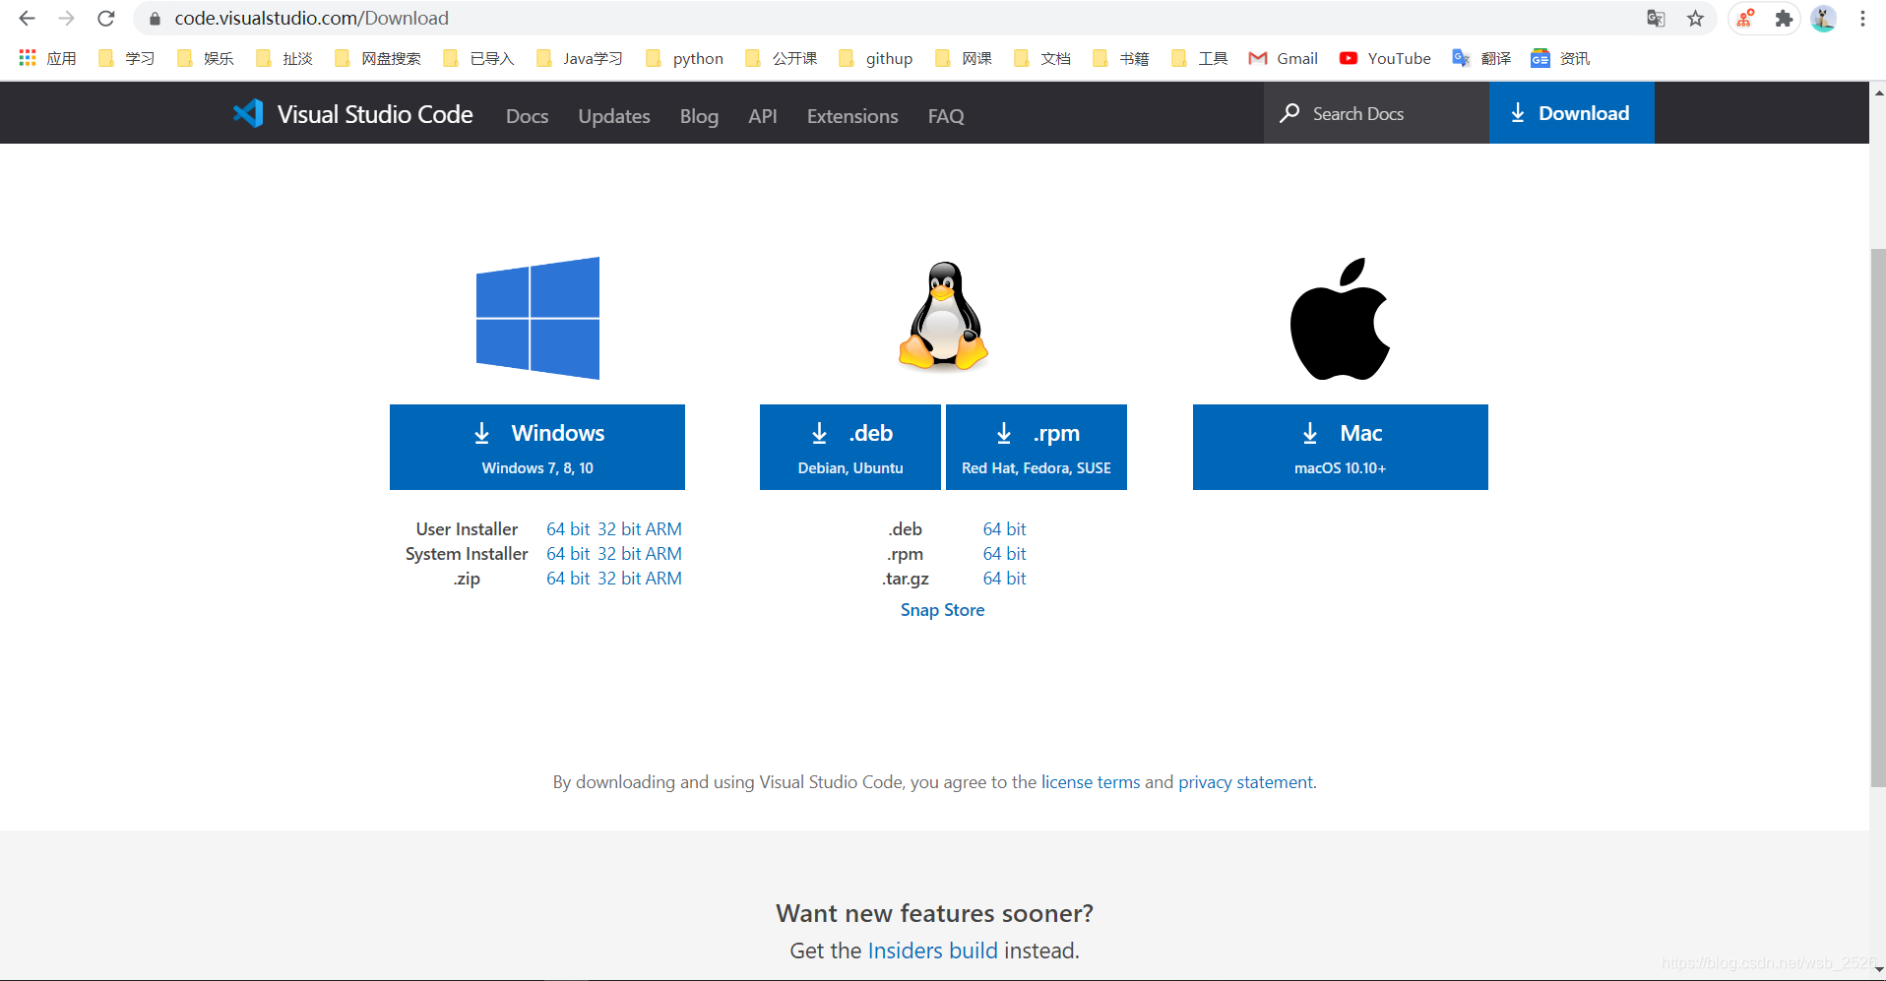Click the padlock site info icon

point(155,19)
